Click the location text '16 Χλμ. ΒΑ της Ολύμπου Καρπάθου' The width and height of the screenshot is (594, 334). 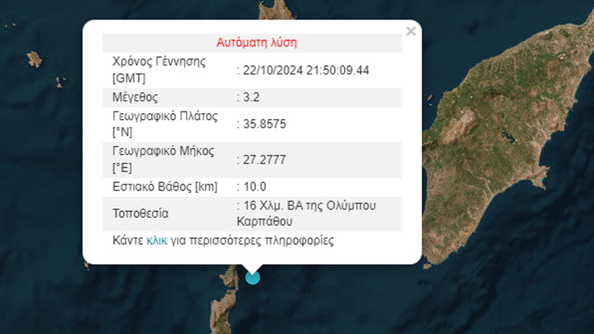pyautogui.click(x=306, y=213)
